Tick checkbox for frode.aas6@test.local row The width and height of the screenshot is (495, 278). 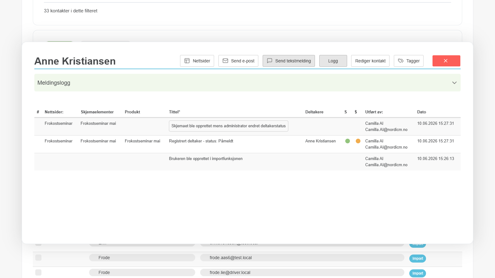coord(38,258)
